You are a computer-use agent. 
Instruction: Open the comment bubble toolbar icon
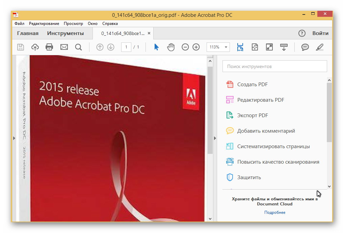(x=305, y=47)
